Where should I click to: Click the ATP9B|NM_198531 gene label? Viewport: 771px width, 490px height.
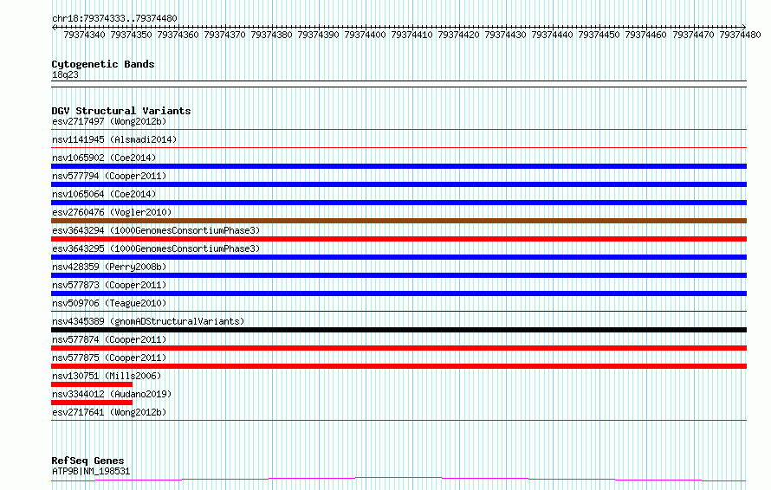coord(91,471)
